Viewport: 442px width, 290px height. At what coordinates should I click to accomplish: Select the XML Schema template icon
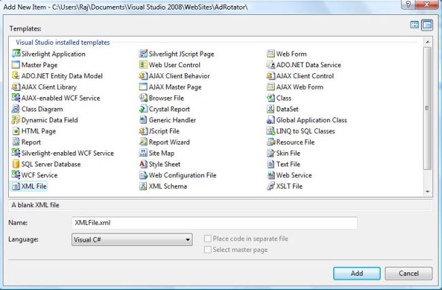click(143, 186)
